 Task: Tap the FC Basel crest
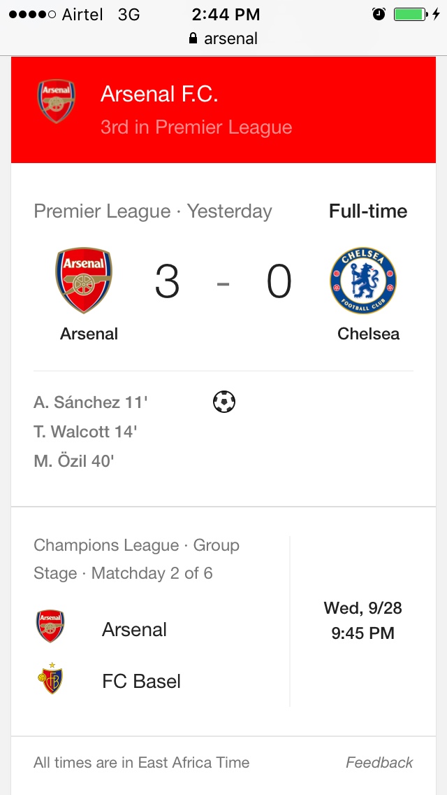coord(50,678)
